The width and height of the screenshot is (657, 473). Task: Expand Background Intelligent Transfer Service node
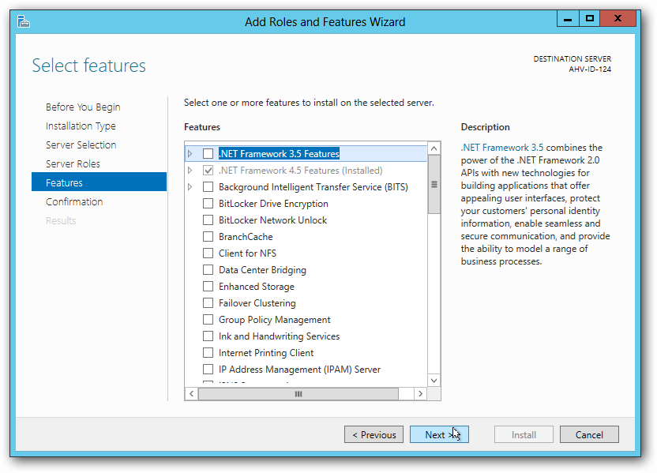point(190,187)
